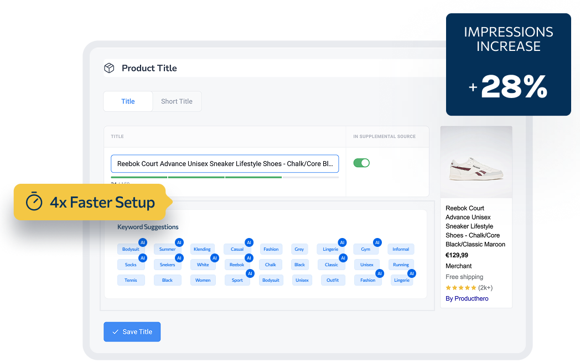Click the AI badge on Socks keyword
This screenshot has width=580, height=362.
pyautogui.click(x=143, y=258)
